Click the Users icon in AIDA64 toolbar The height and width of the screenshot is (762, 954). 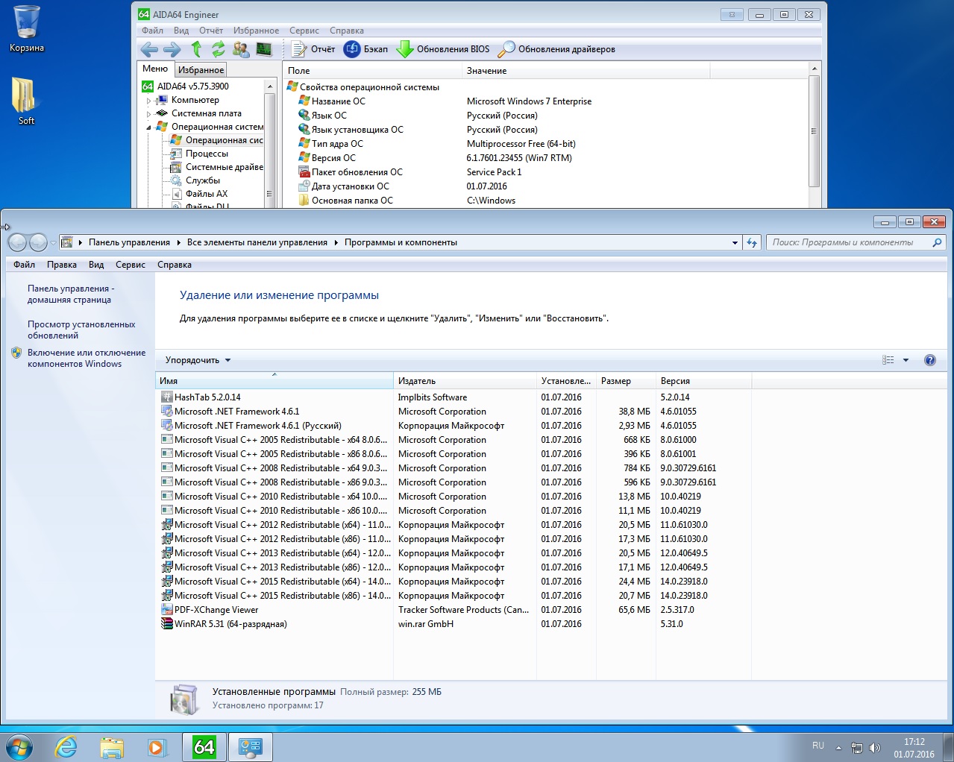click(x=241, y=49)
